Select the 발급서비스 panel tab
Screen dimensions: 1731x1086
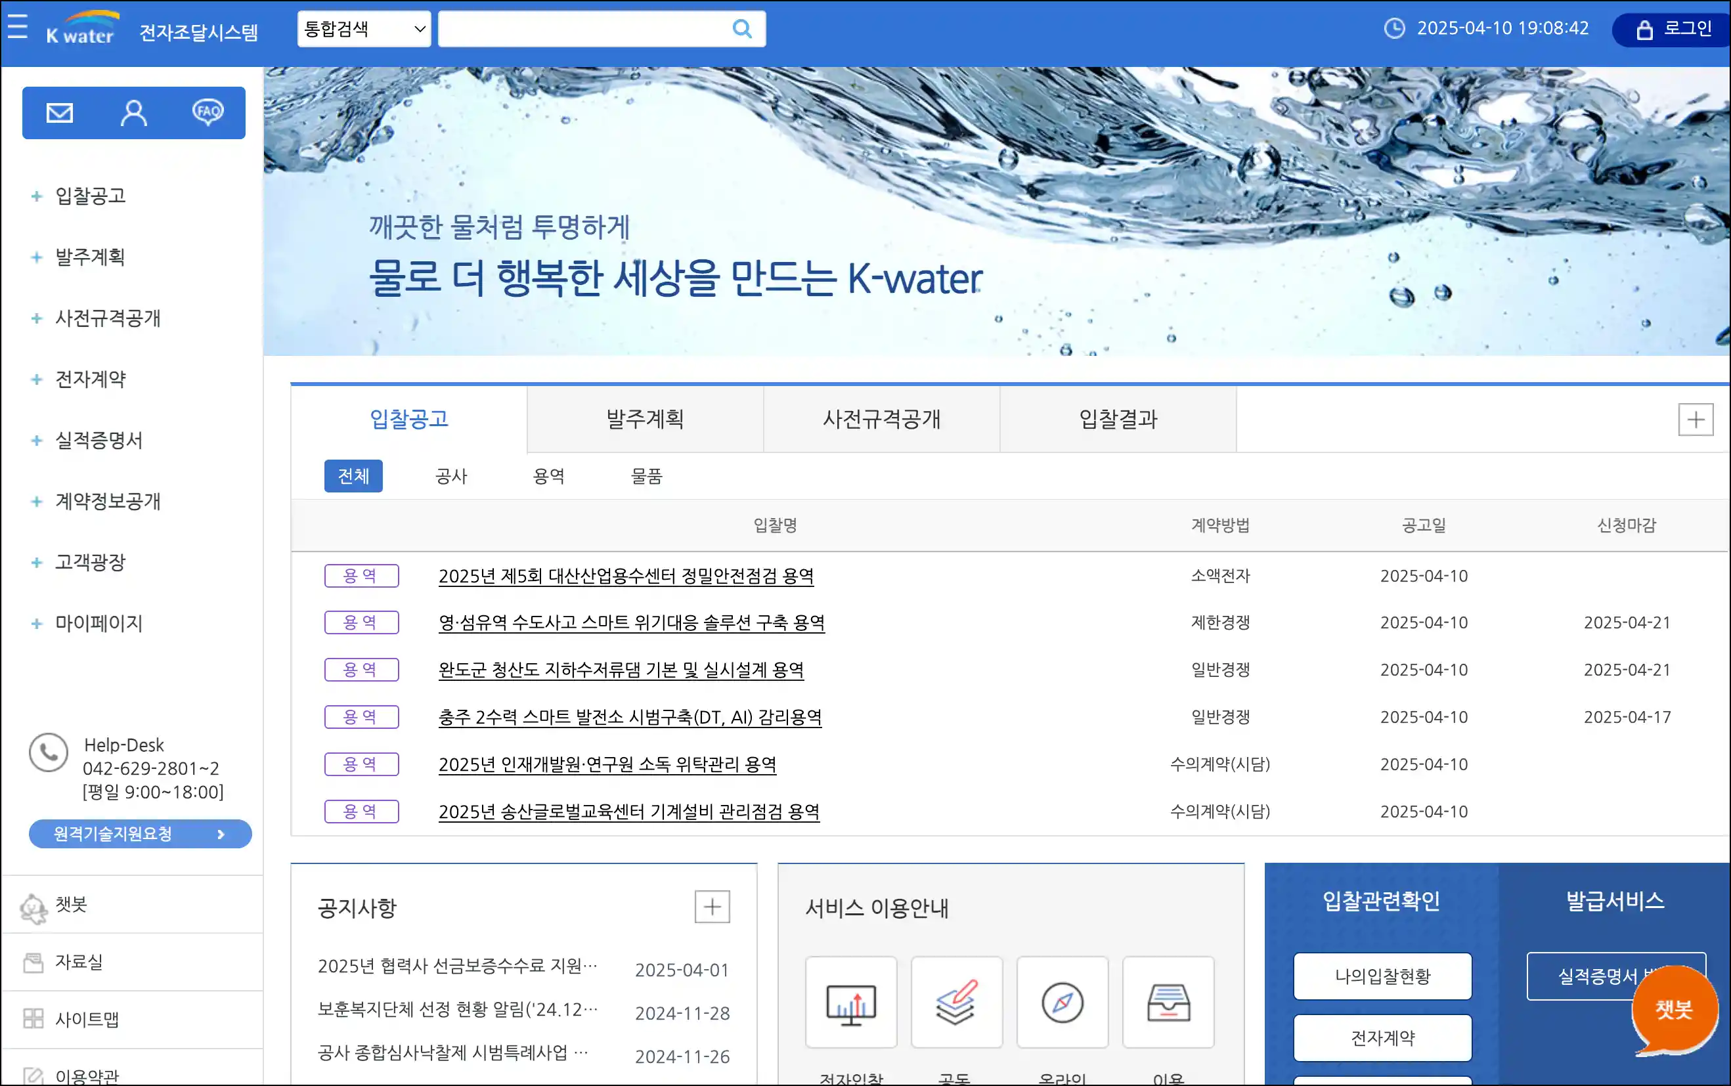pyautogui.click(x=1615, y=901)
